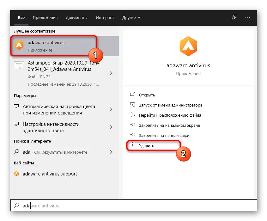Expand the ada web search result arrow

click(x=111, y=152)
